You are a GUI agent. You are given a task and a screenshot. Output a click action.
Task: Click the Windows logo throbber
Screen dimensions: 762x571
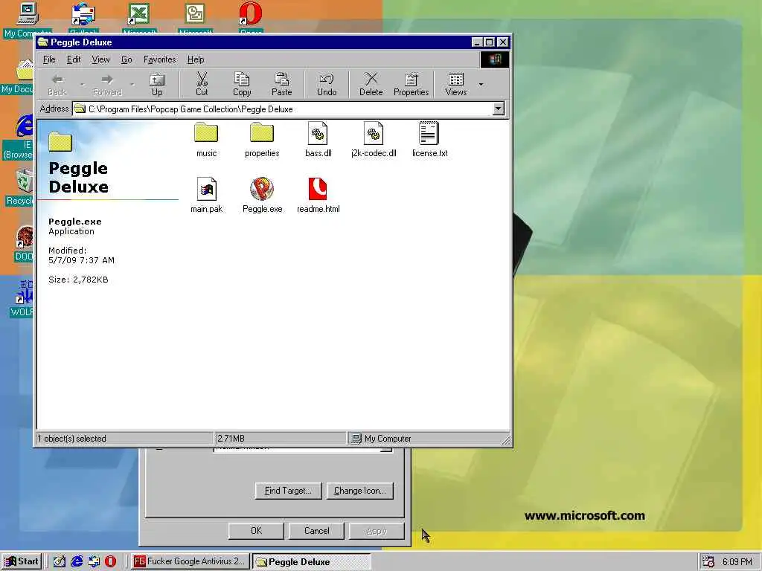point(495,59)
